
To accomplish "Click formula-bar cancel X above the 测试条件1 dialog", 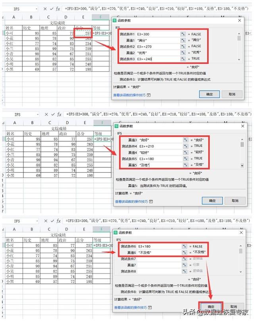I will [x=45, y=9].
